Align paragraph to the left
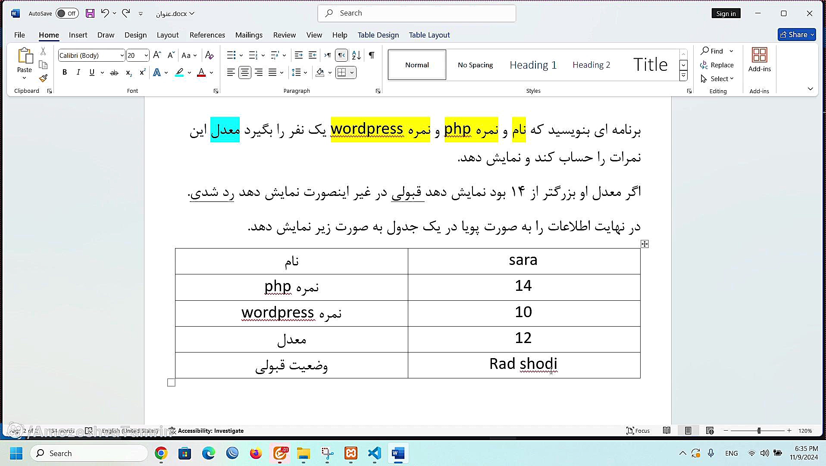This screenshot has width=826, height=466. [231, 72]
